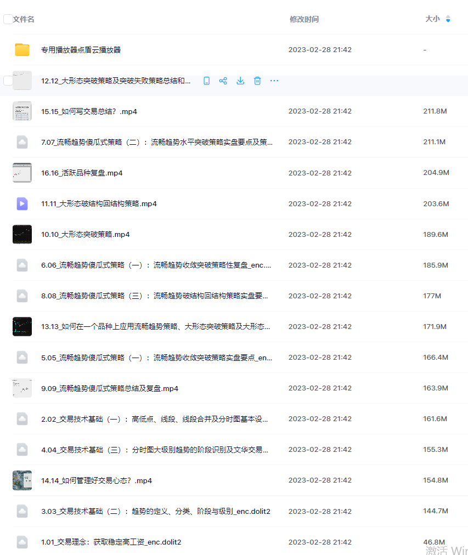Click the 修改时间 column header
Viewport: 468px width, 555px height.
click(304, 19)
